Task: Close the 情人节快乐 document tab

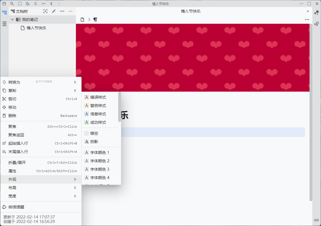Action: [308, 11]
